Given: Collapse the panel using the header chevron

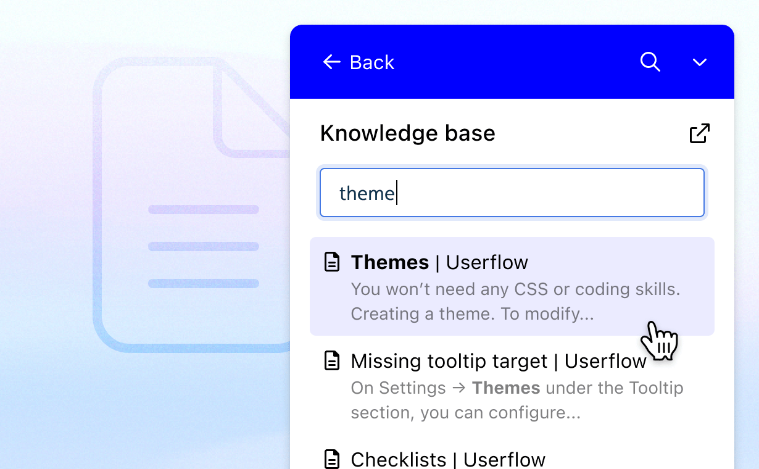Looking at the screenshot, I should tap(699, 62).
